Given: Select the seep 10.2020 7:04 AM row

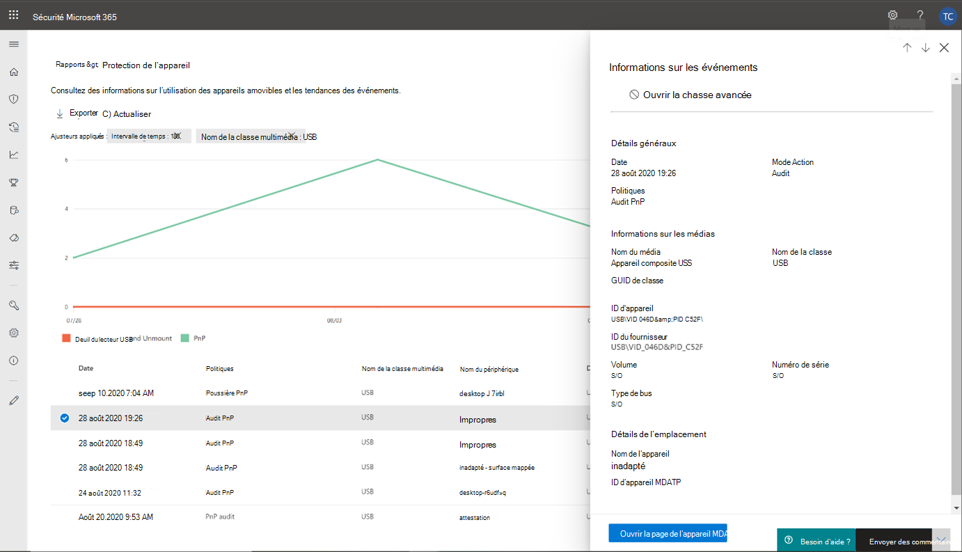Looking at the screenshot, I should 320,393.
